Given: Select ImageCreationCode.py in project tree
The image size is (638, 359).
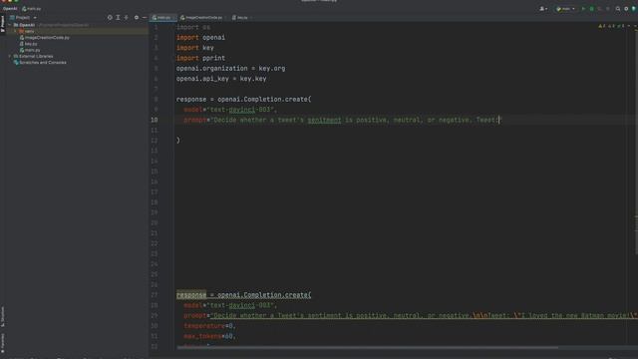Looking at the screenshot, I should click(45, 38).
